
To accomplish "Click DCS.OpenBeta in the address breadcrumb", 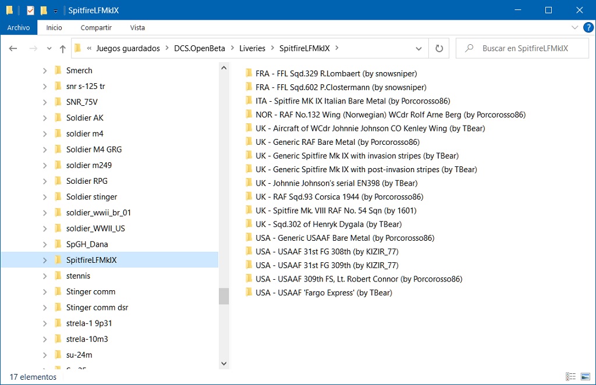I will click(200, 48).
